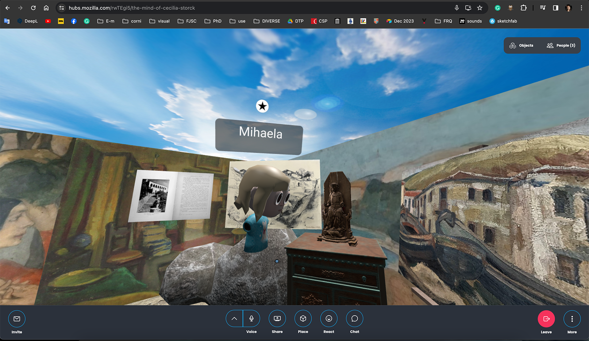Image resolution: width=589 pixels, height=341 pixels.
Task: Open the People (3) list
Action: pos(561,45)
